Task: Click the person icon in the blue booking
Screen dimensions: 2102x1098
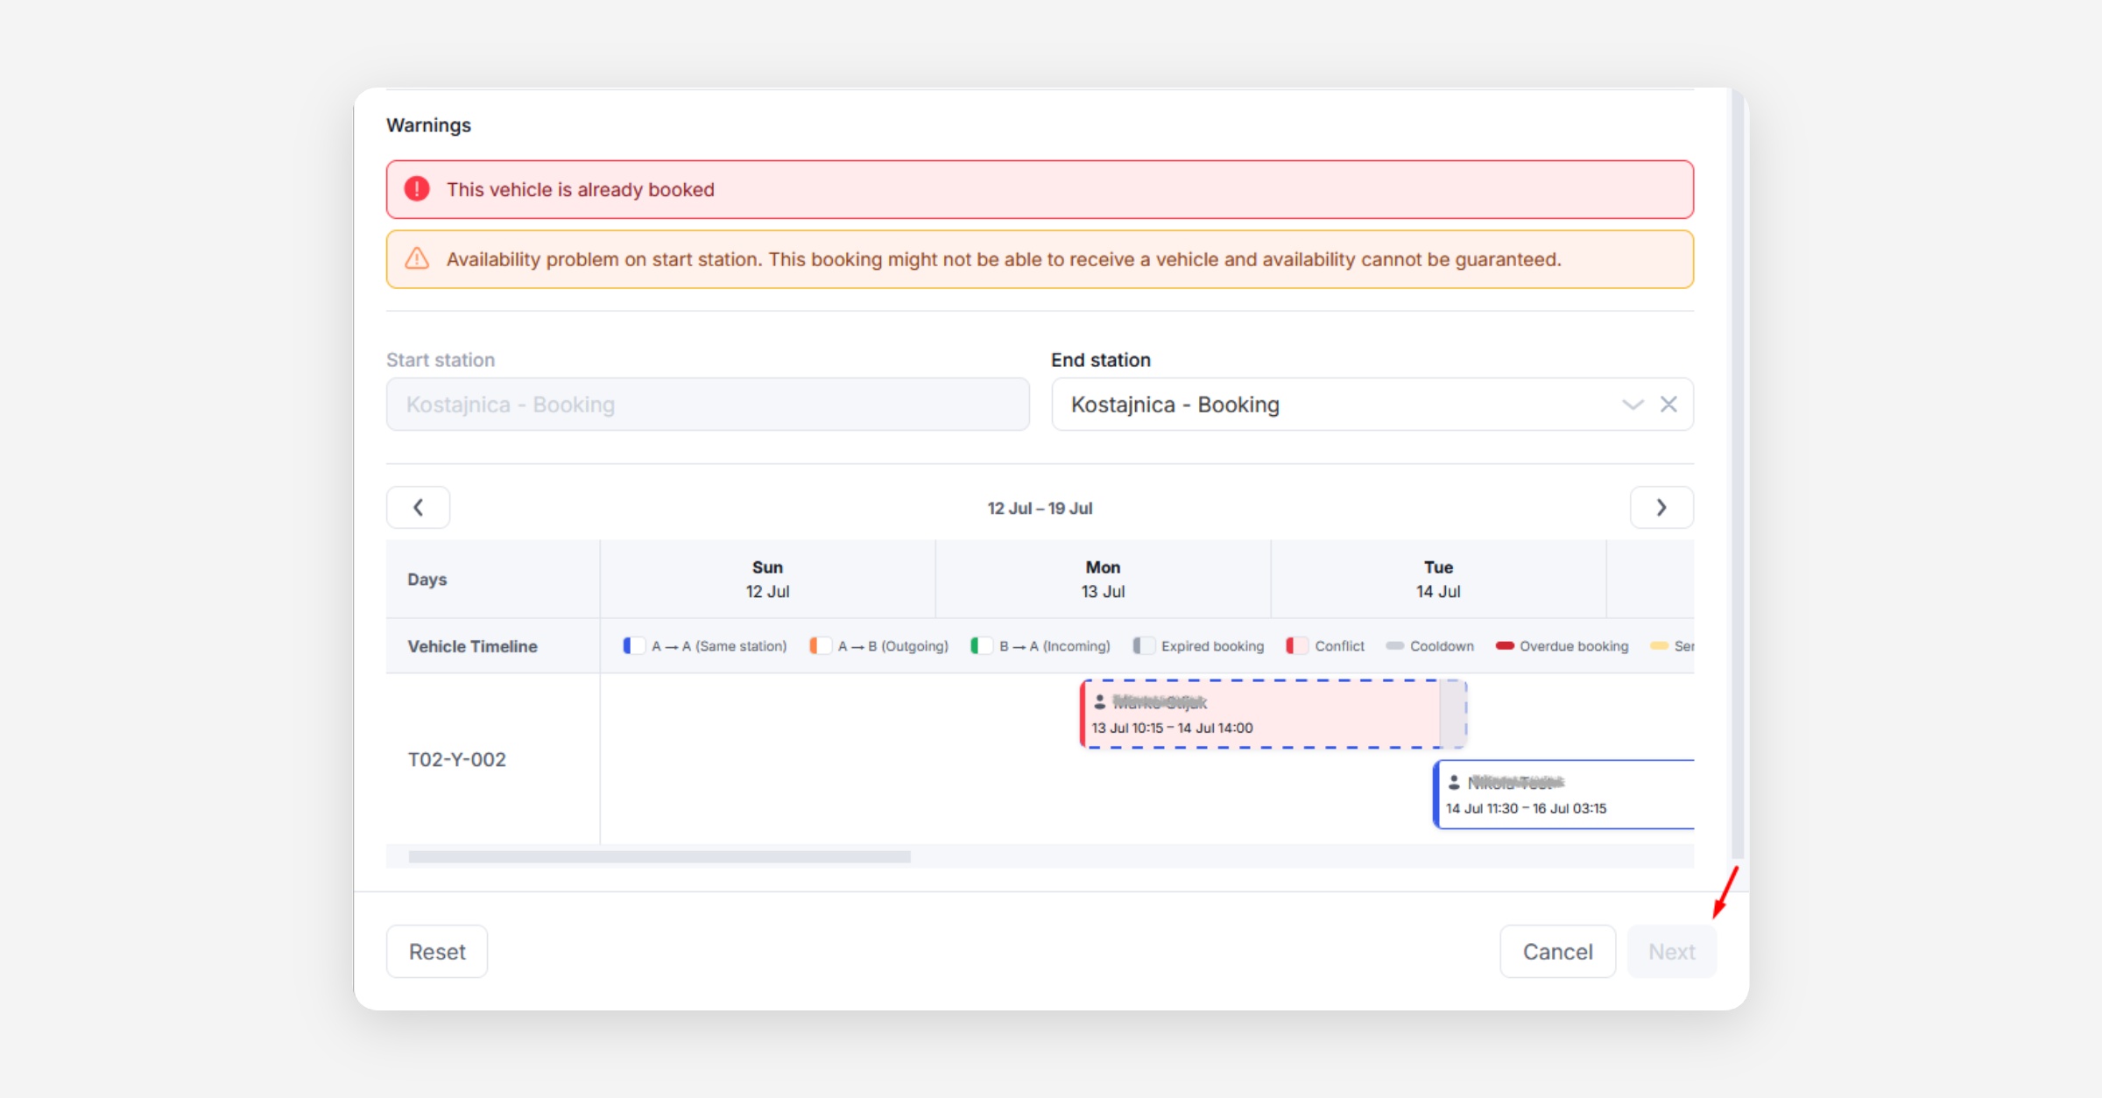Action: click(1454, 782)
